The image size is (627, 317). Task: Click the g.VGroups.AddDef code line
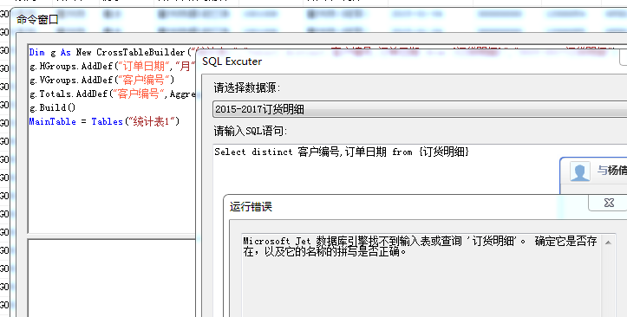tap(102, 80)
